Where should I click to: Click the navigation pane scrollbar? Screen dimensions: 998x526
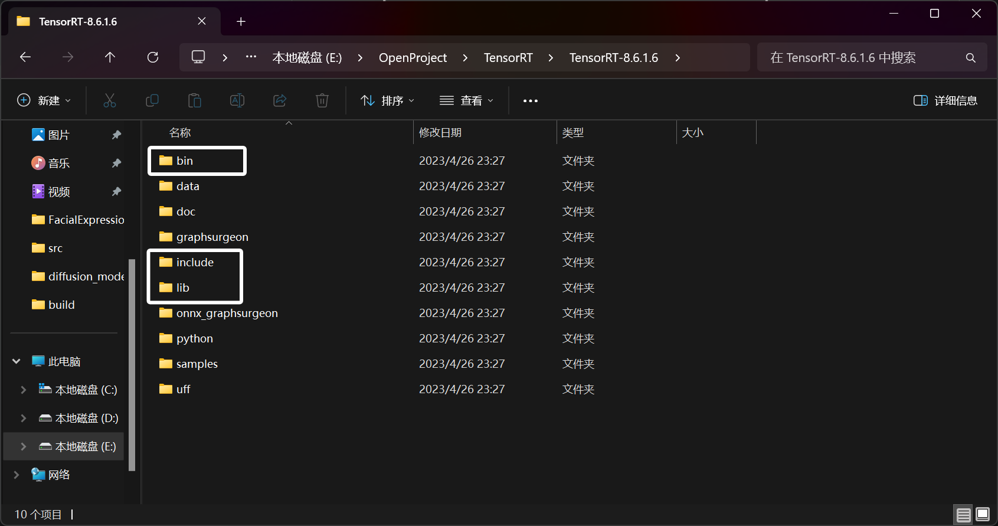pyautogui.click(x=132, y=365)
